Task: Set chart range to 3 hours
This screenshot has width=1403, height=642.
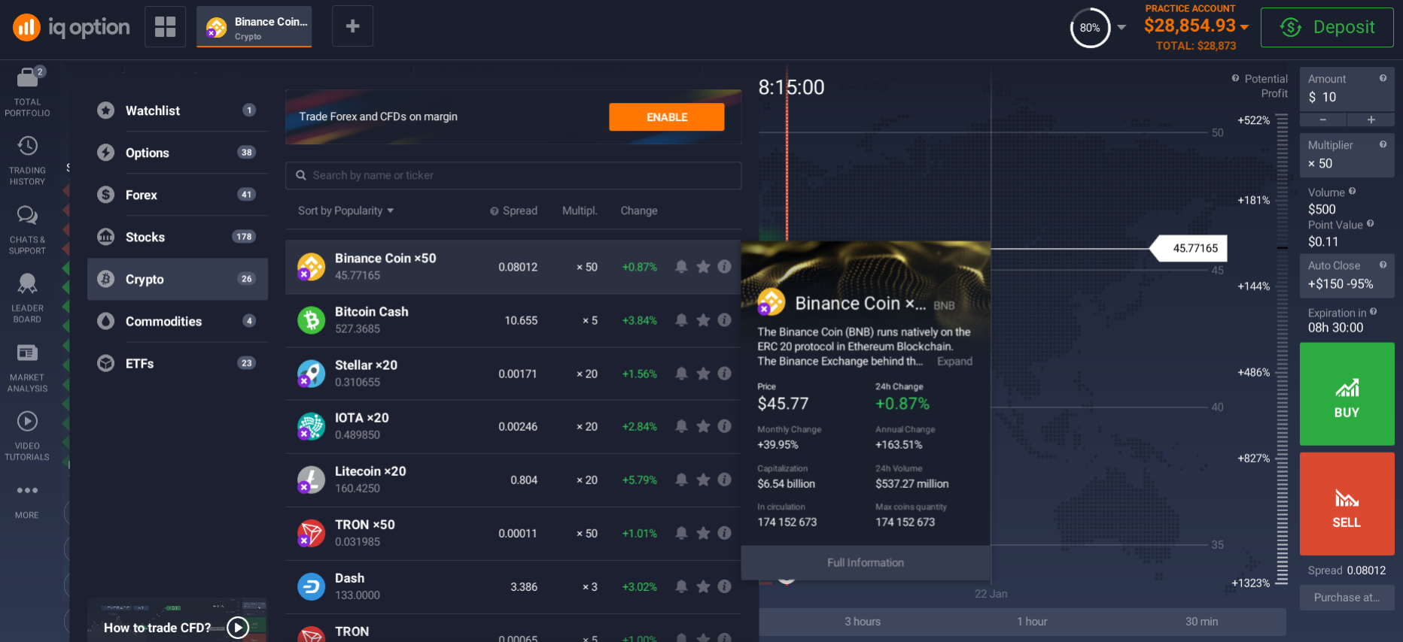Action: [x=863, y=622]
